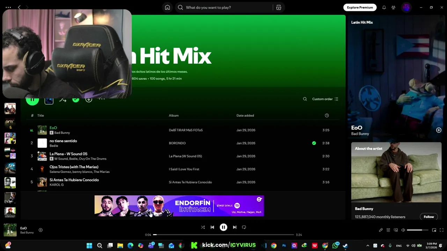Open the Browse icon in the search bar
The height and width of the screenshot is (251, 447).
279,7
